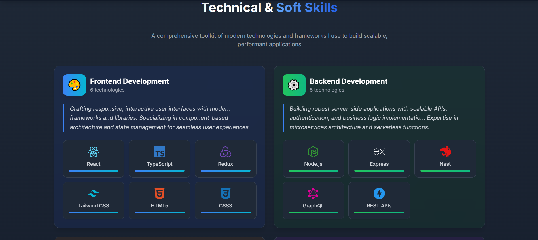This screenshot has width=538, height=240.
Task: Click the TypeScript TS logo icon
Action: [x=160, y=152]
